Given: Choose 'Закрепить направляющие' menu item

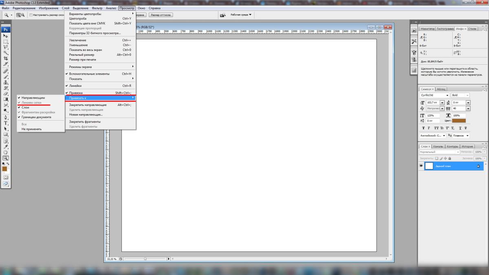Looking at the screenshot, I should [x=100, y=105].
